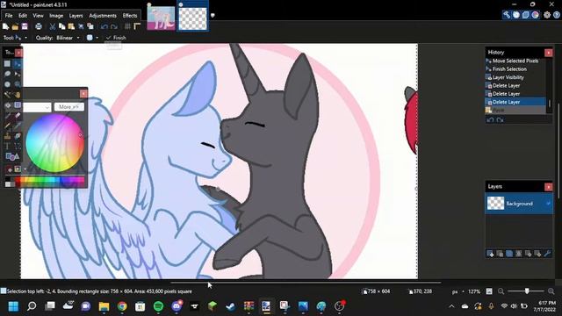Click the Print icon in toolbar
The image size is (562, 316).
39,26
